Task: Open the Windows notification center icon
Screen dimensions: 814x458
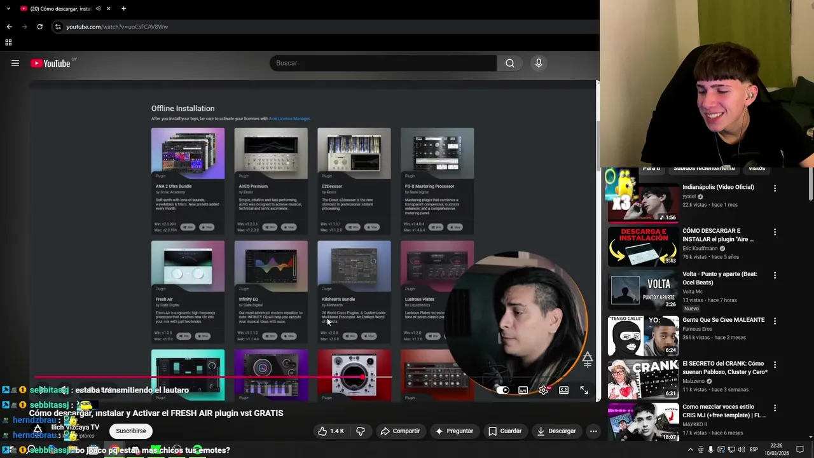Action: pyautogui.click(x=800, y=450)
